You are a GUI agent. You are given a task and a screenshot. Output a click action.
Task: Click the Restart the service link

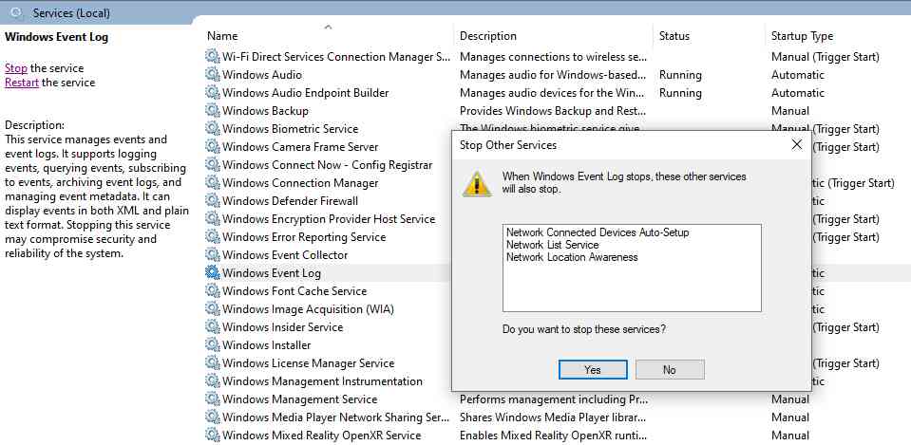pos(22,83)
